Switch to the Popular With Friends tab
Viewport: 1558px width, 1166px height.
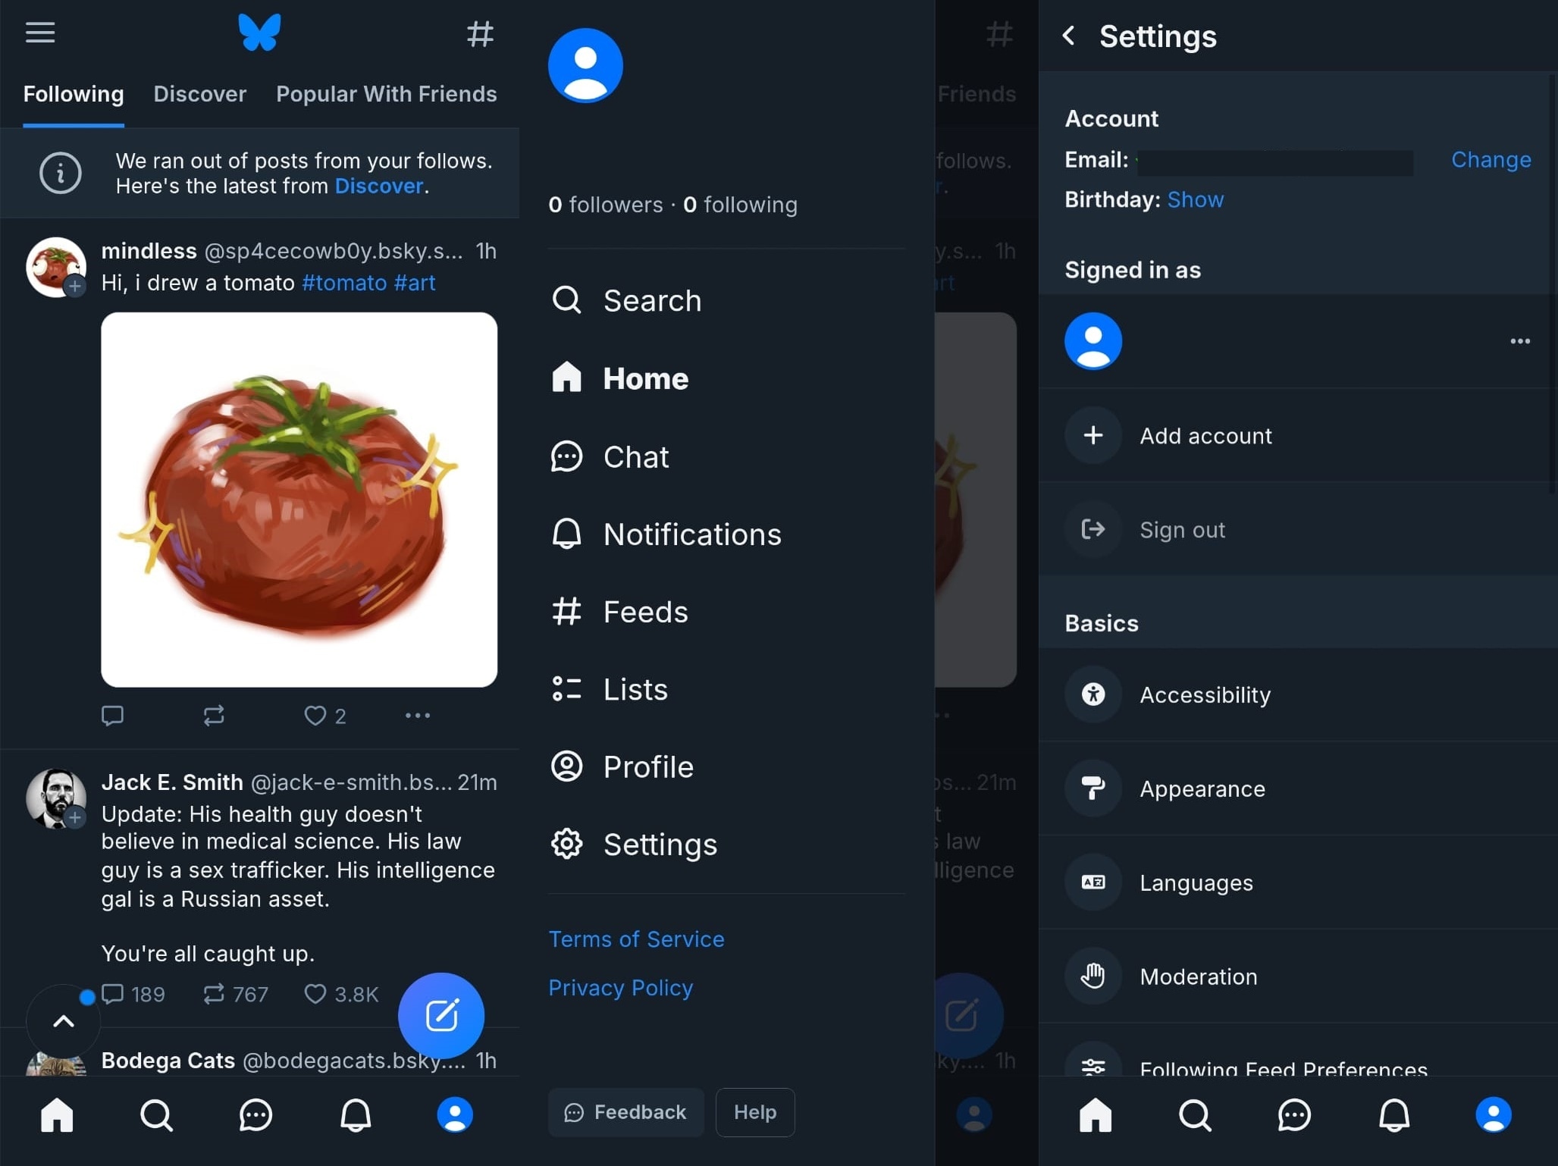point(387,94)
